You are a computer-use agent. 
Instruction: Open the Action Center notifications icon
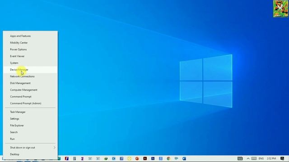pyautogui.click(x=282, y=158)
